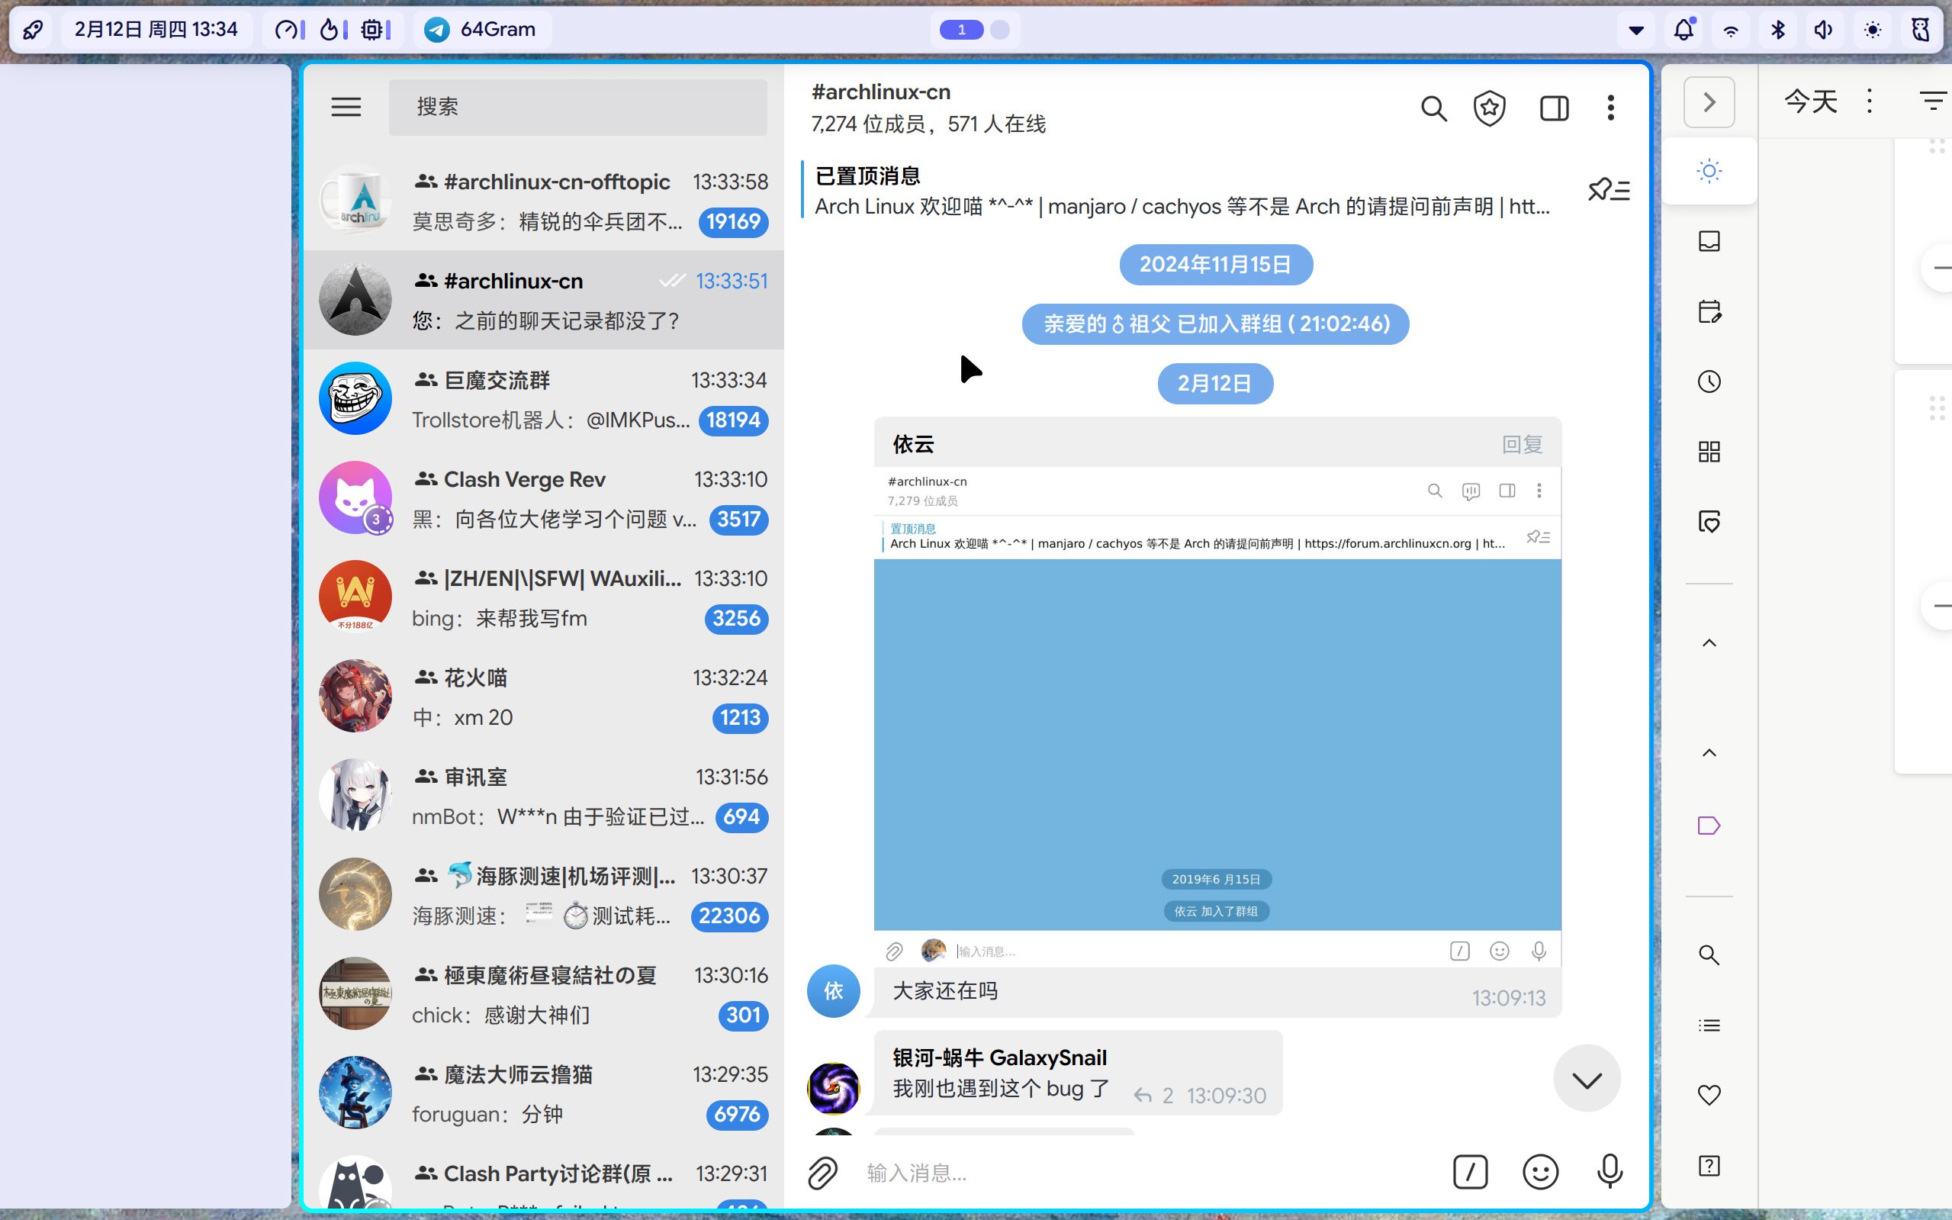Image resolution: width=1952 pixels, height=1220 pixels.
Task: Click the search-in-chat magnifier icon
Action: pyautogui.click(x=1433, y=108)
